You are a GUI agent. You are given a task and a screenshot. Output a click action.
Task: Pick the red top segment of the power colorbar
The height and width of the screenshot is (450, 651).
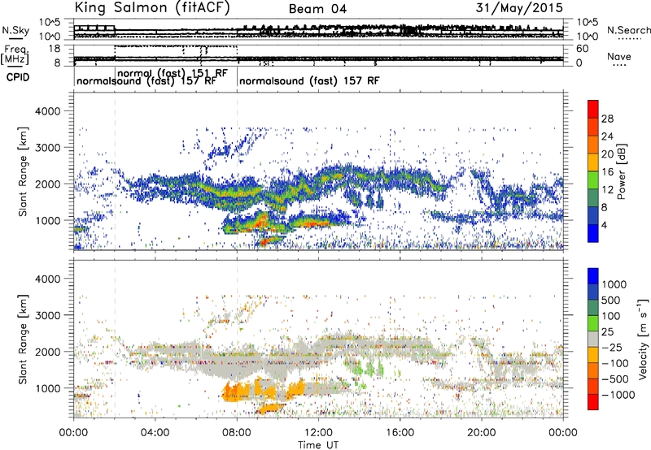tap(593, 110)
